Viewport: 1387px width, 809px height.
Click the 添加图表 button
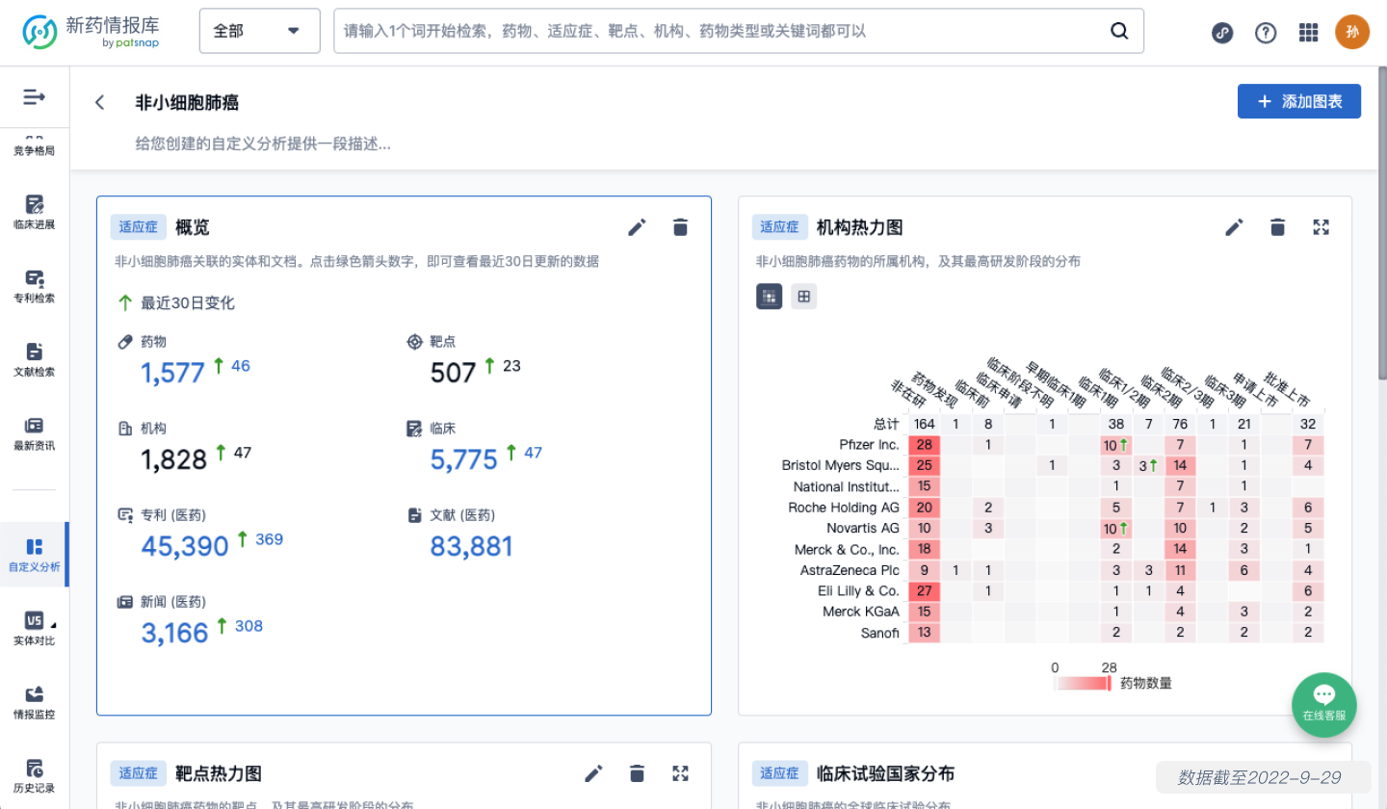[x=1298, y=101]
